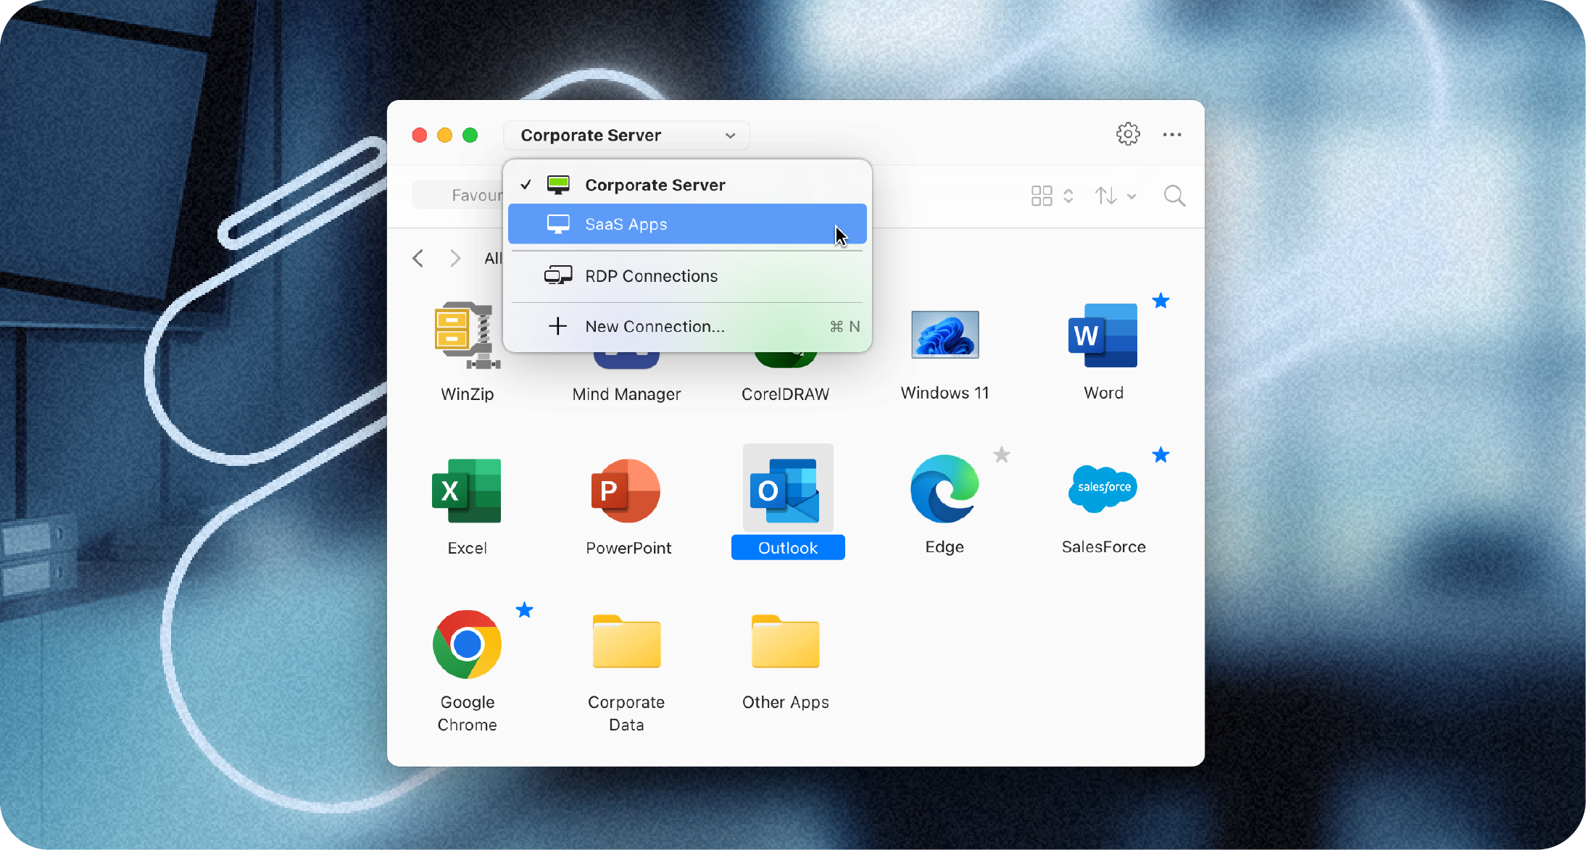Click the CorelDRAW label
Screen dimensions: 1586x850
785,394
